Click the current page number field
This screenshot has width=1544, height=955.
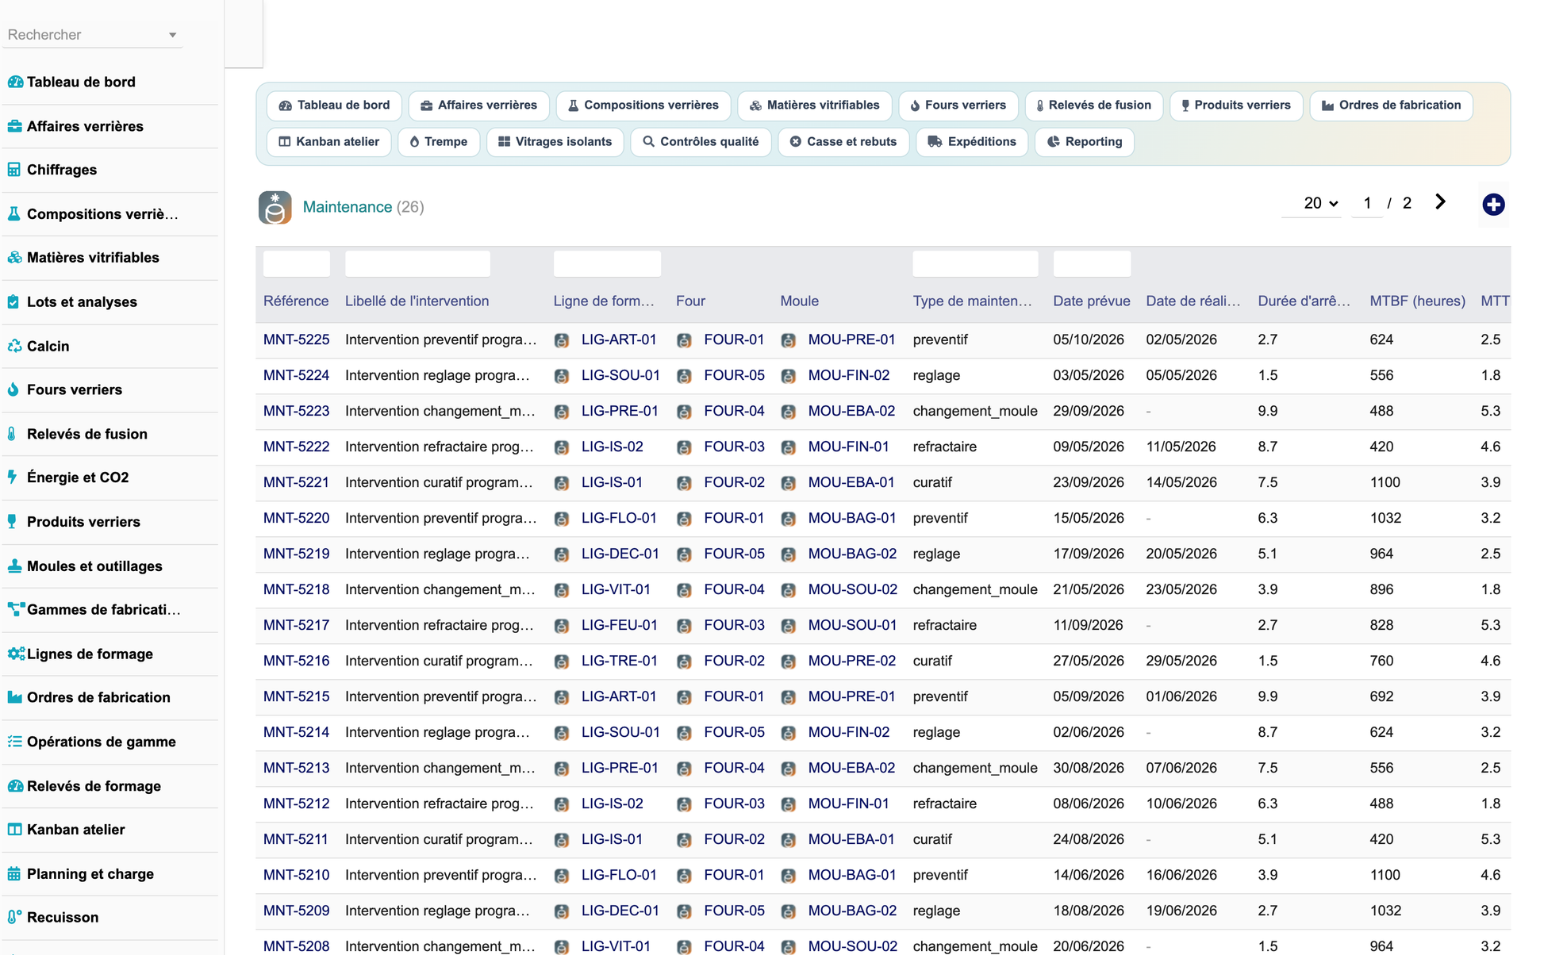(x=1367, y=204)
